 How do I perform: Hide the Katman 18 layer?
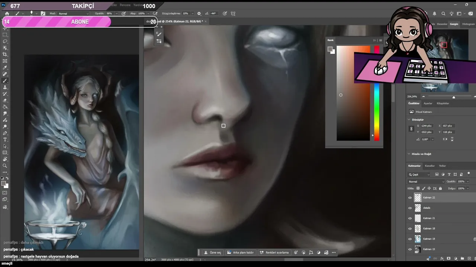pyautogui.click(x=410, y=228)
